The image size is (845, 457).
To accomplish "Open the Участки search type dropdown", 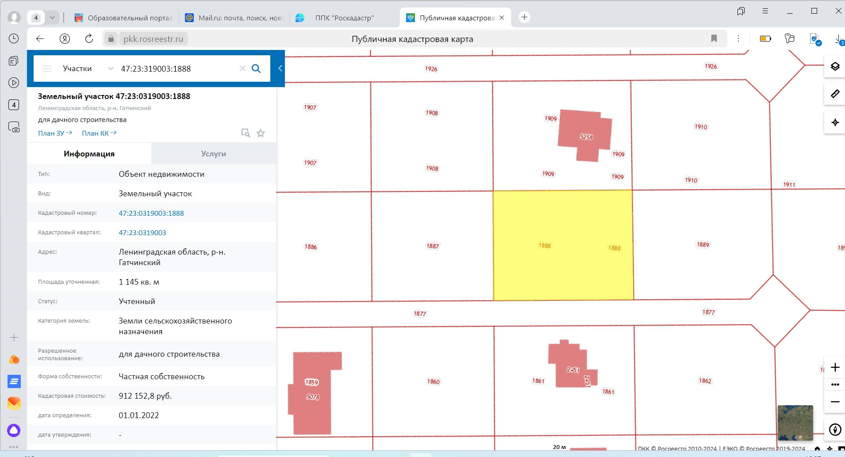I will [88, 69].
